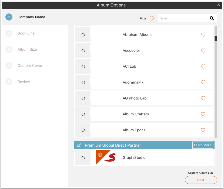224x189 pixels.
Task: Click the Album Epoca name
Action: [x=134, y=130]
